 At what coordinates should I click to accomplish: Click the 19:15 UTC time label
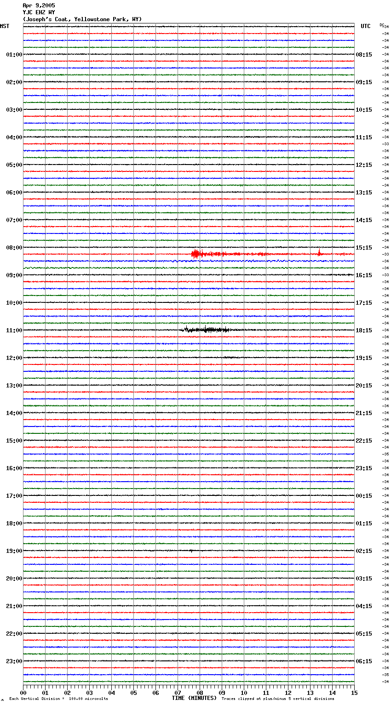tap(364, 358)
